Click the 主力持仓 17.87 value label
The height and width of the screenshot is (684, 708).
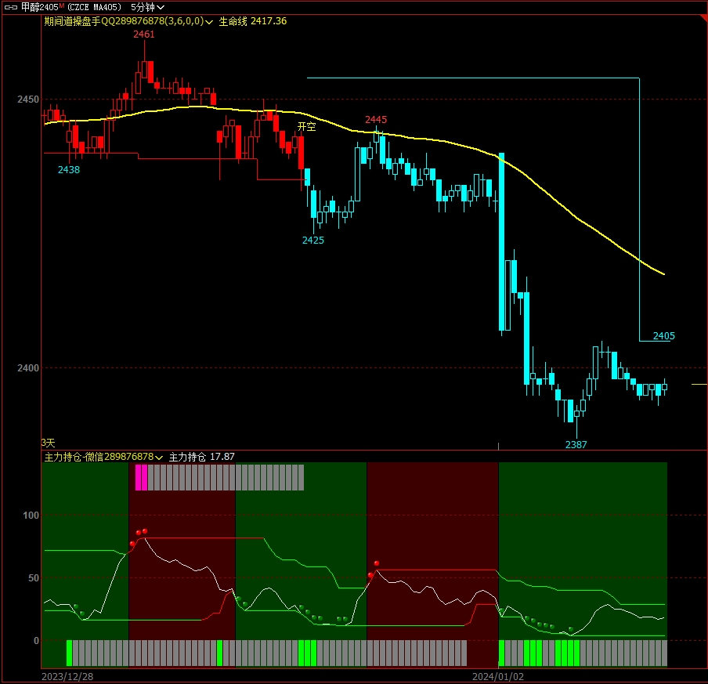(201, 457)
